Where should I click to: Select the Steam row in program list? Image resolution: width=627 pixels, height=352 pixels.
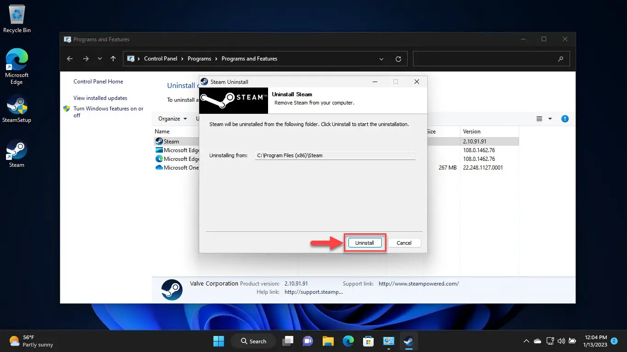tap(336, 142)
